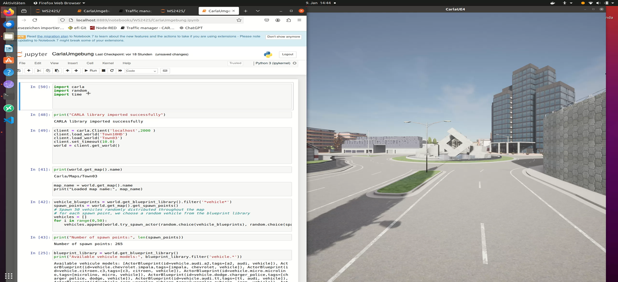The height and width of the screenshot is (282, 618).
Task: Follow the migration plan link
Action: click(x=53, y=36)
